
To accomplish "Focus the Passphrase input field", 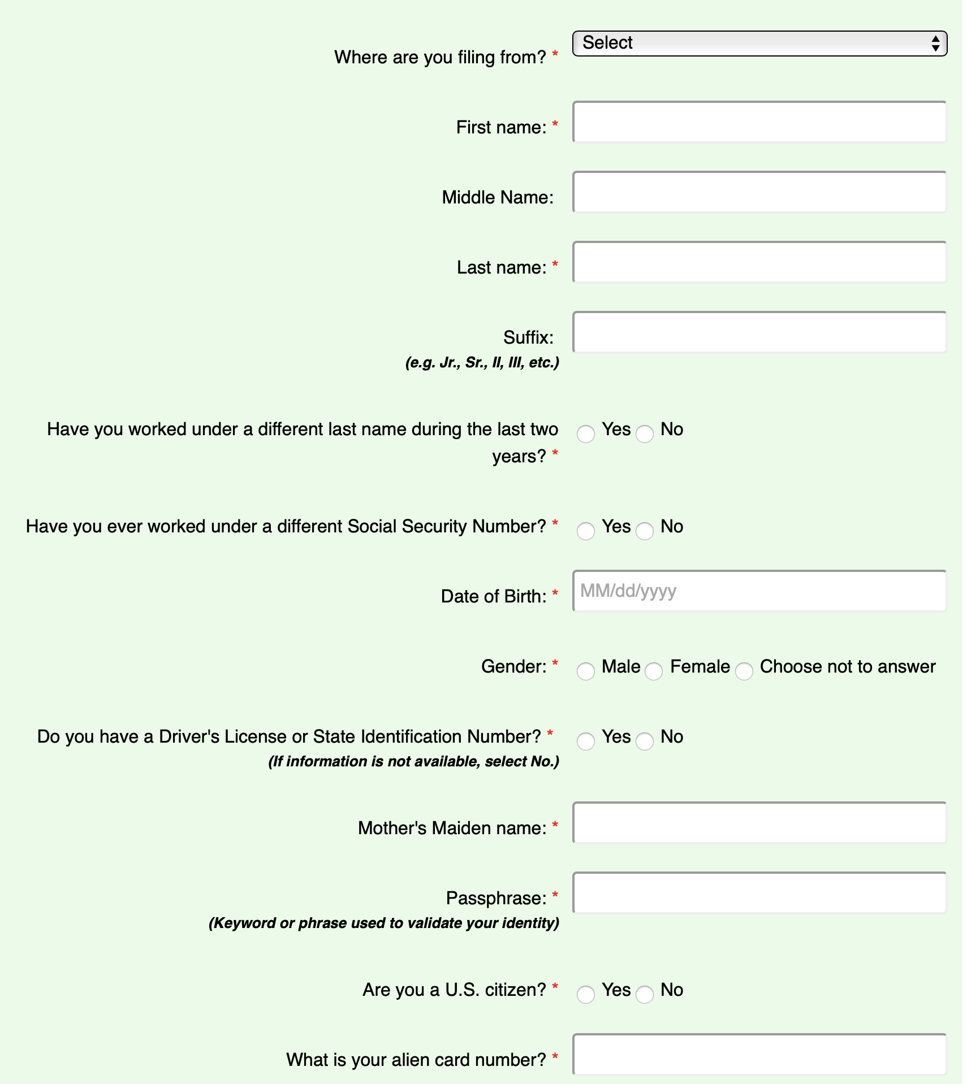I will coord(759,893).
